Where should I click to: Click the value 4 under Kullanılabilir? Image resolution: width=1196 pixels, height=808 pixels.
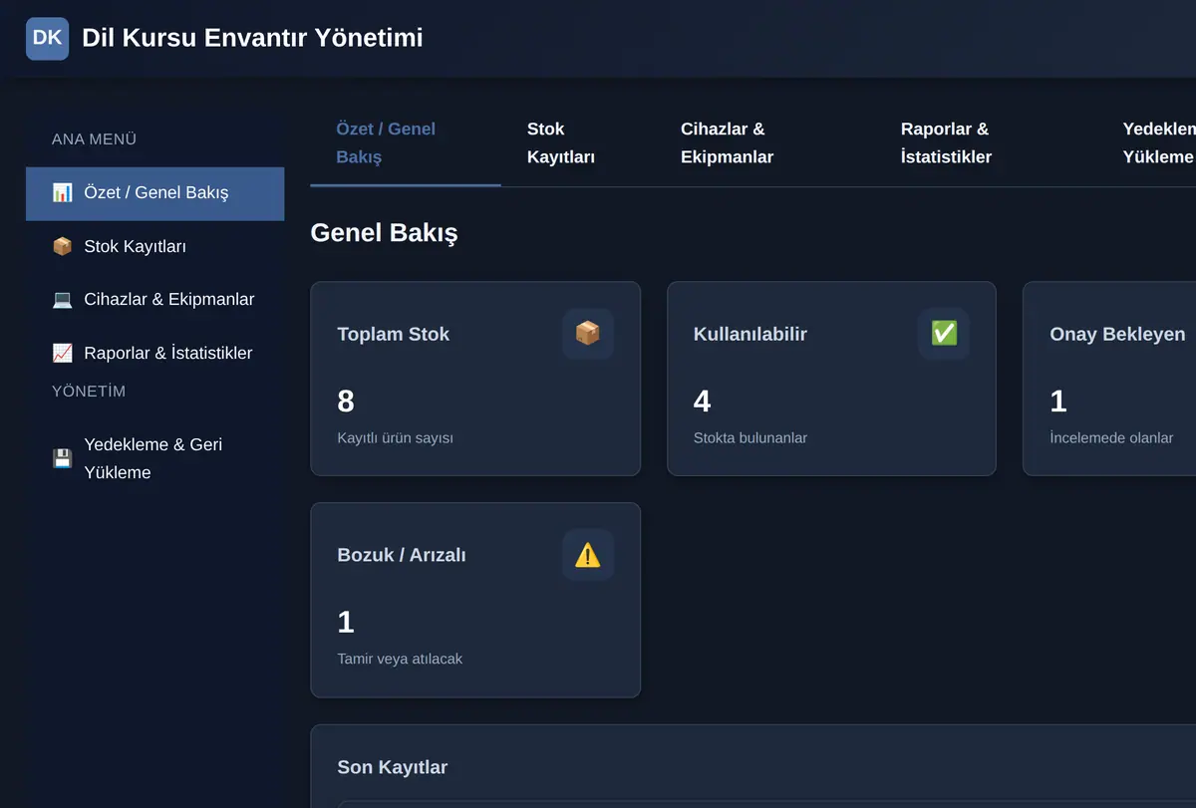click(703, 402)
